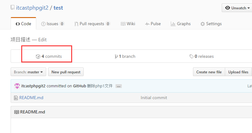Open the Graphs tab
The width and height of the screenshot is (252, 133).
[x=180, y=24]
